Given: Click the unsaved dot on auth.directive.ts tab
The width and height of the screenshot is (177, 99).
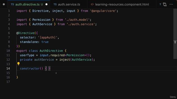Looking at the screenshot, I should point(46,4).
